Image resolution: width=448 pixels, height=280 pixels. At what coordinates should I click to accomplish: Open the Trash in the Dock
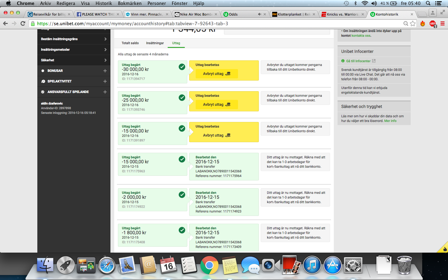404,265
